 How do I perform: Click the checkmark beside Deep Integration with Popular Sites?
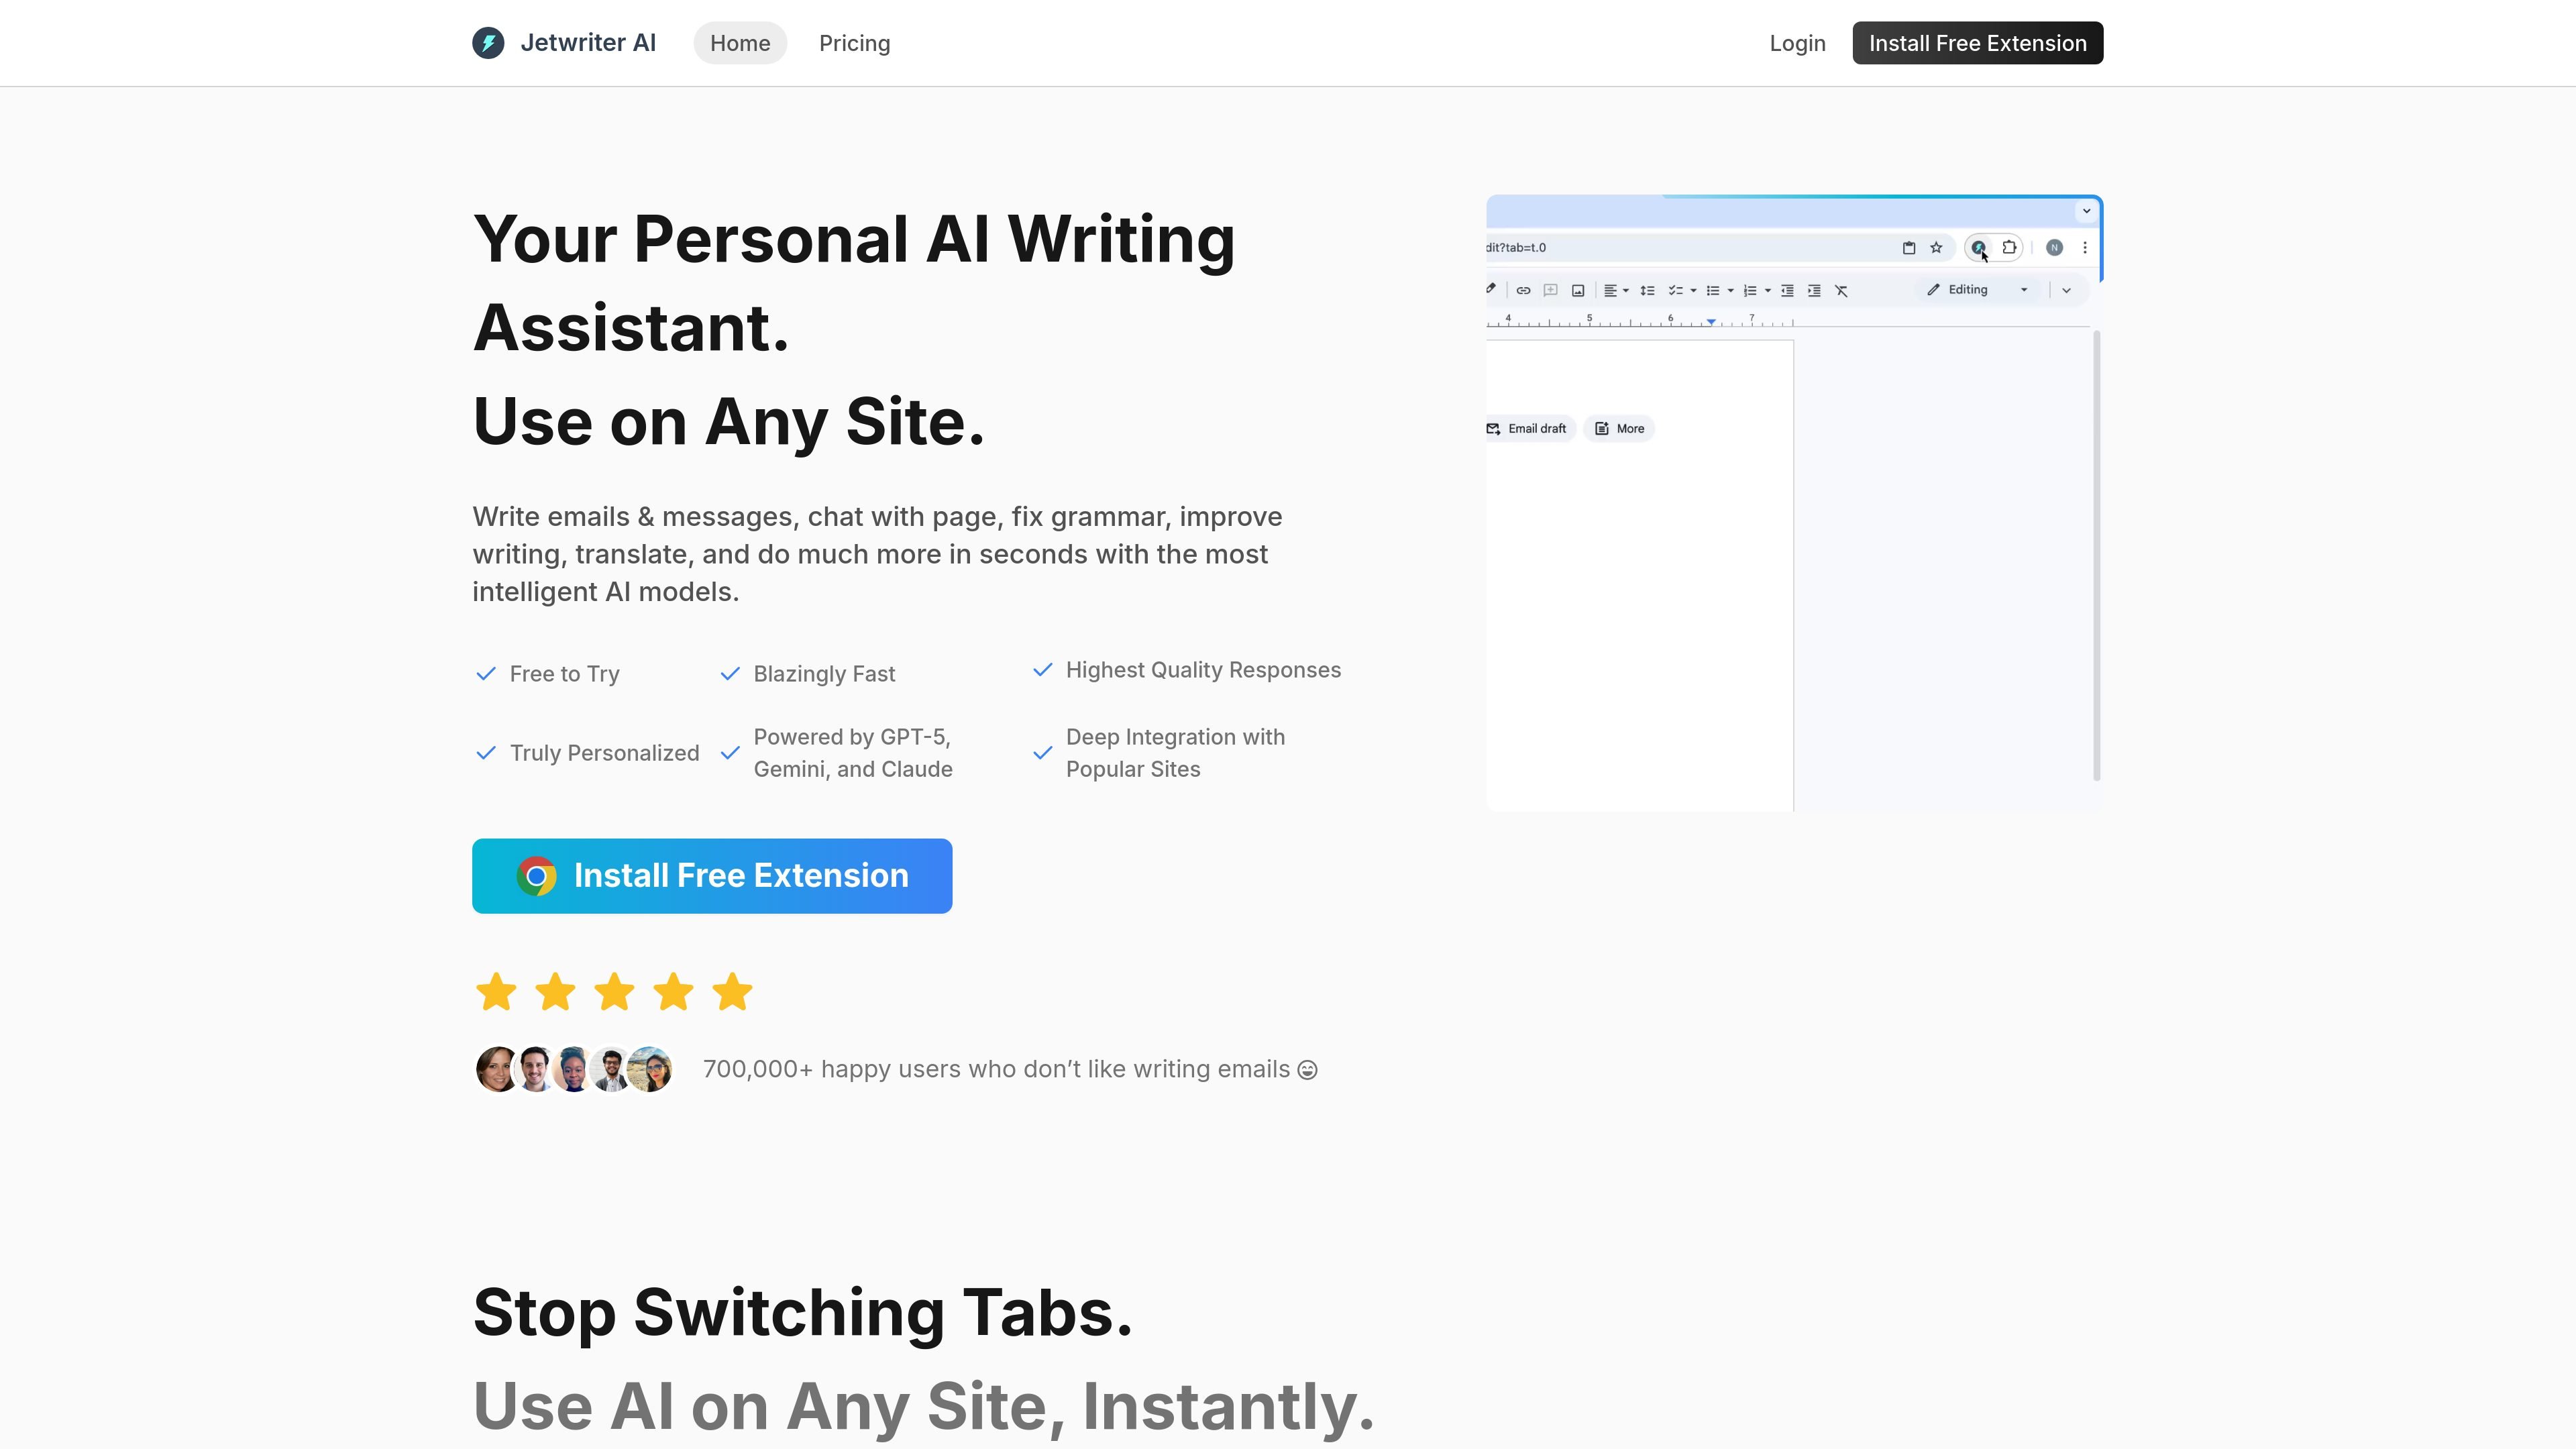(x=1042, y=753)
